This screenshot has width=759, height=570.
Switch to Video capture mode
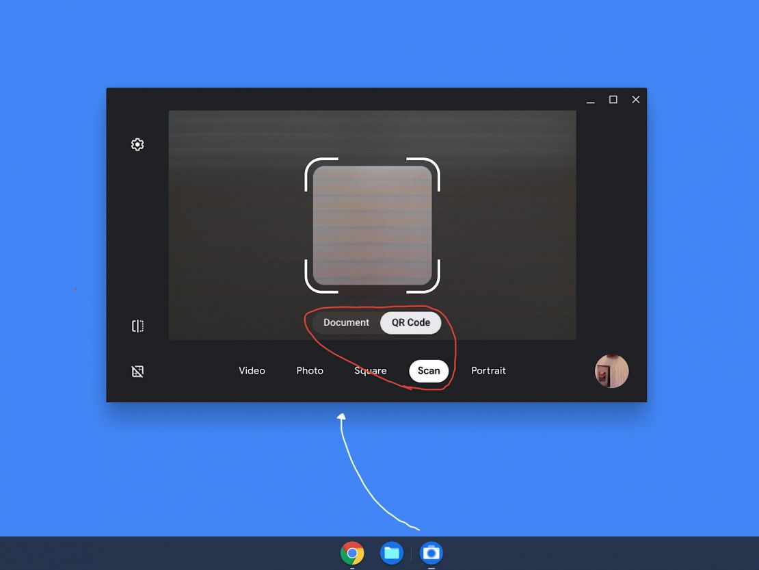[252, 370]
